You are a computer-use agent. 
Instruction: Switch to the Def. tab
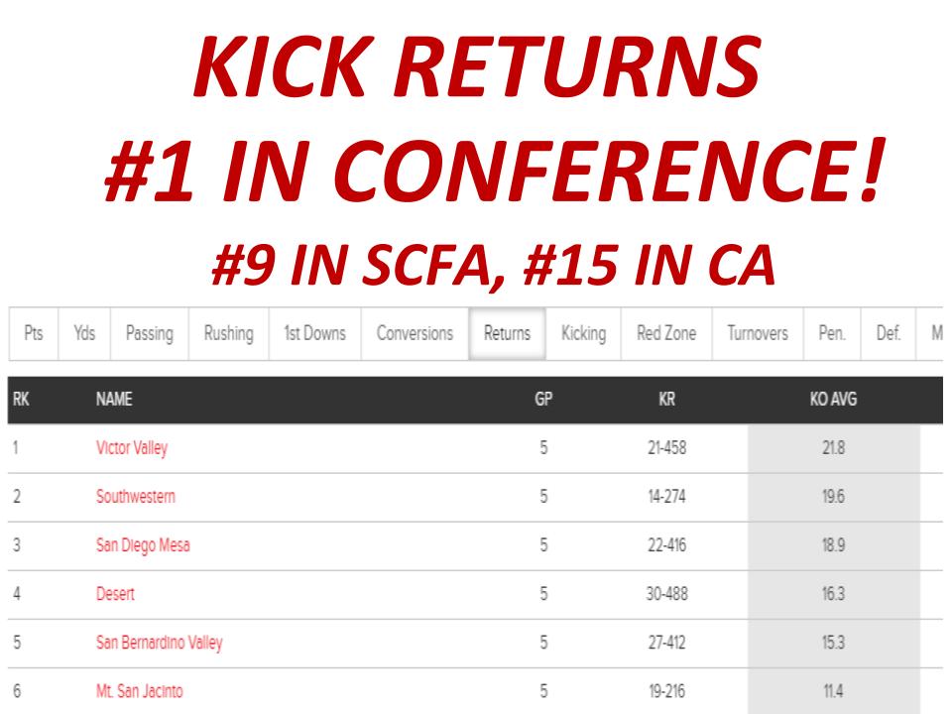pos(888,333)
